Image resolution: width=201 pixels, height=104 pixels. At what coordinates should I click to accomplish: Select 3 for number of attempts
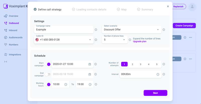[140, 64]
